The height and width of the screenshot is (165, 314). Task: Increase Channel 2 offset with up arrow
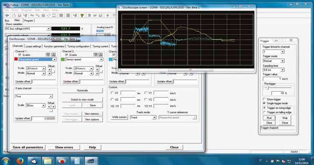tap(97, 70)
